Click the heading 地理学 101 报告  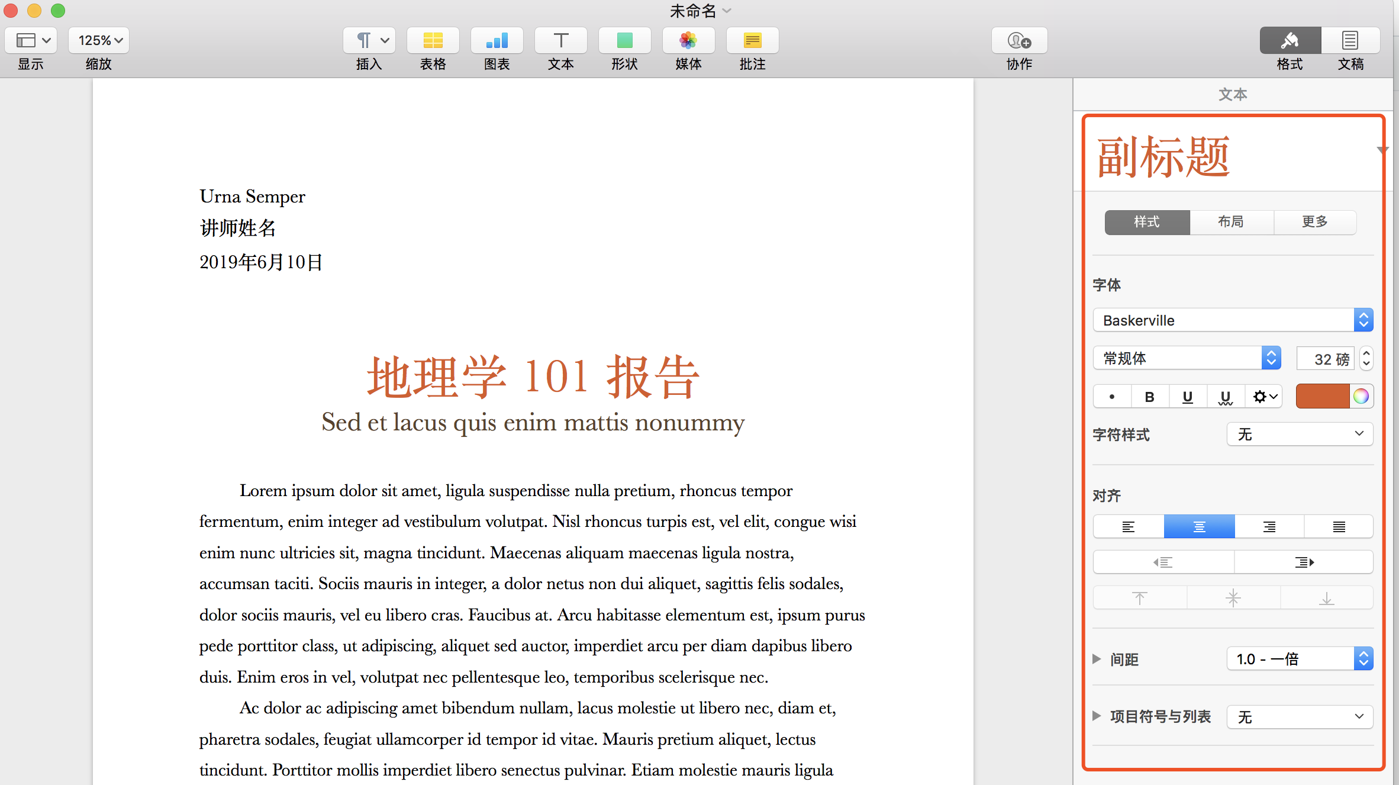click(533, 377)
